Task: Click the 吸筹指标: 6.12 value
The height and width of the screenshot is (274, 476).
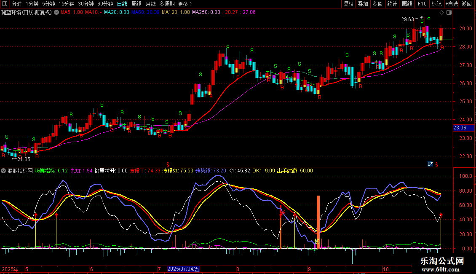Action: [51, 171]
